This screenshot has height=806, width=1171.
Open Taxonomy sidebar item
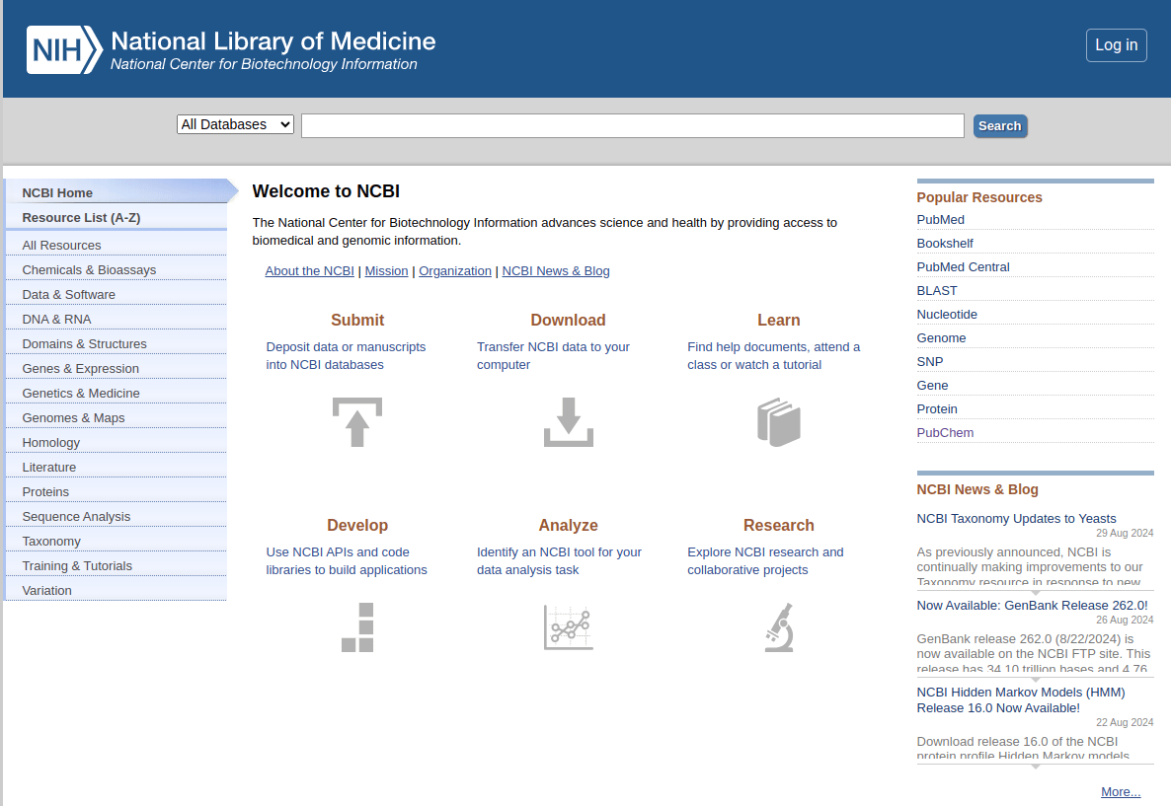point(116,541)
